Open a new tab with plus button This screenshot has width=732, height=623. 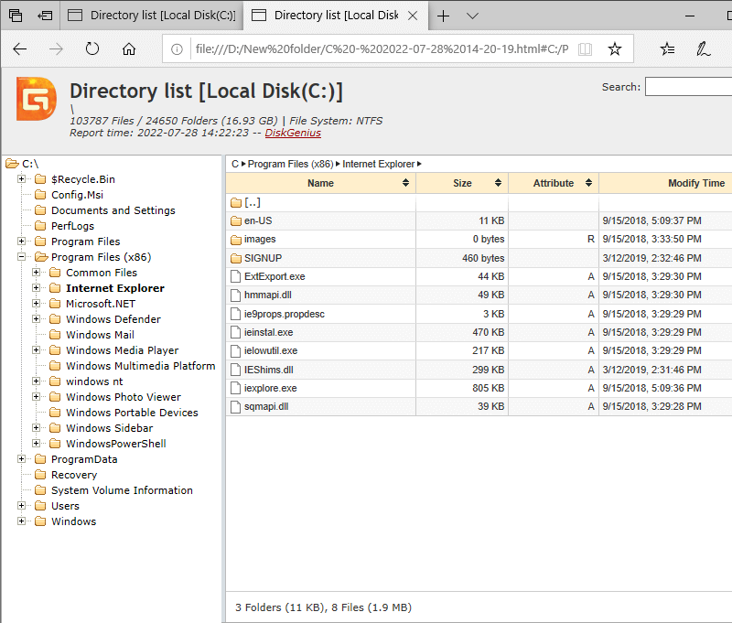[x=443, y=16]
